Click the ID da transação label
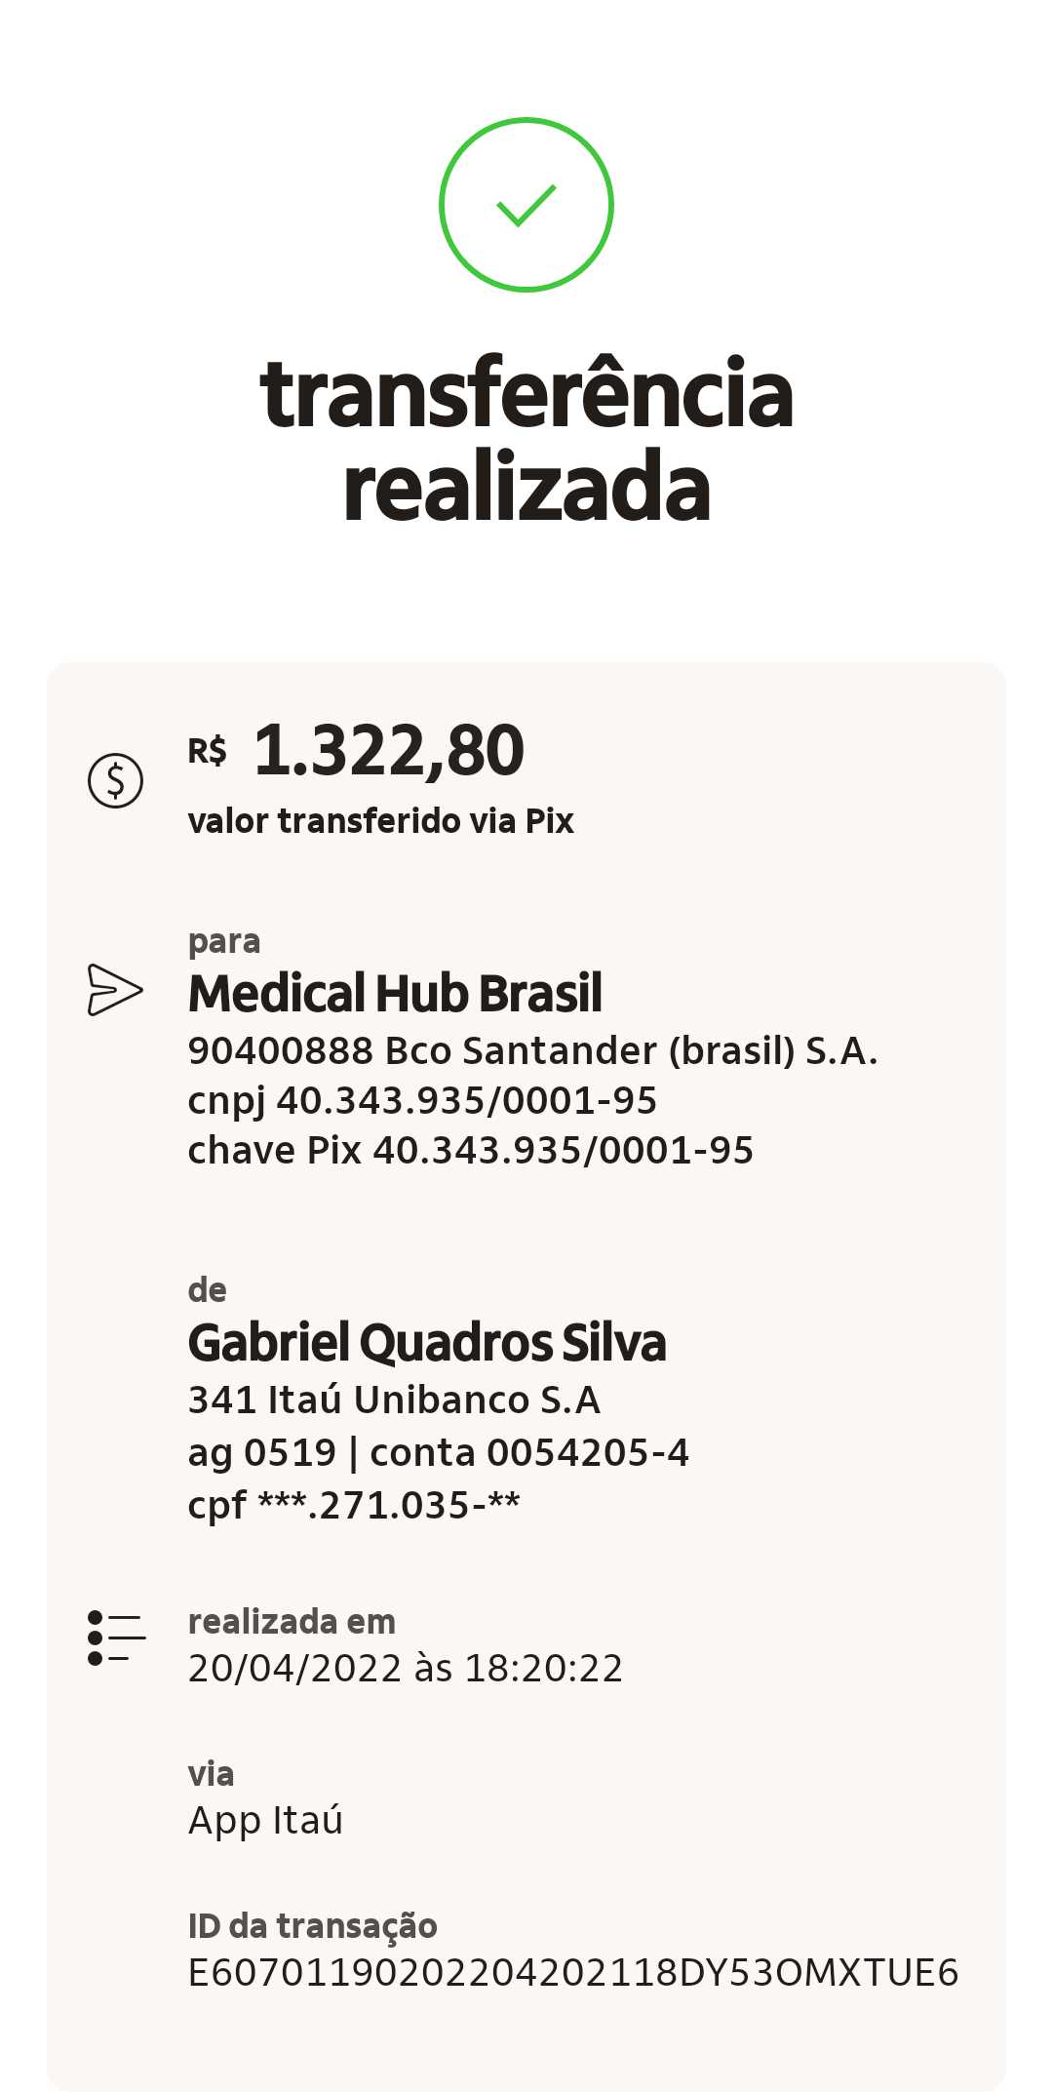Image resolution: width=1053 pixels, height=2092 pixels. tap(312, 1926)
